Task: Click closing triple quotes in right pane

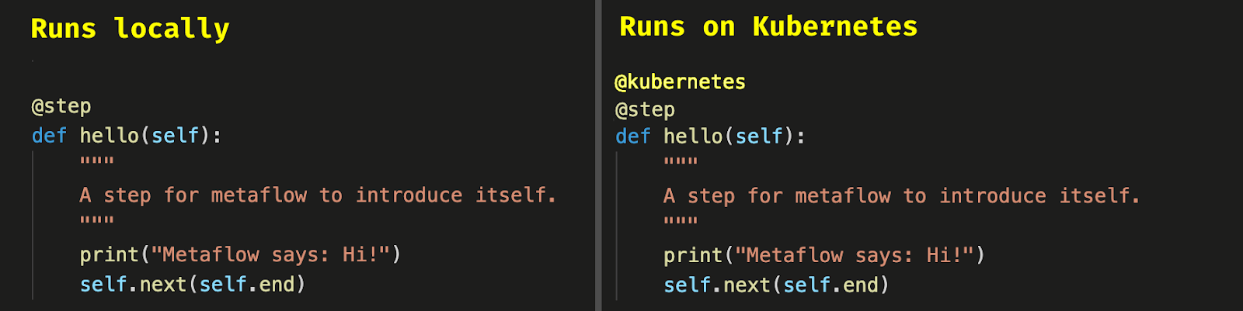Action: tap(680, 221)
